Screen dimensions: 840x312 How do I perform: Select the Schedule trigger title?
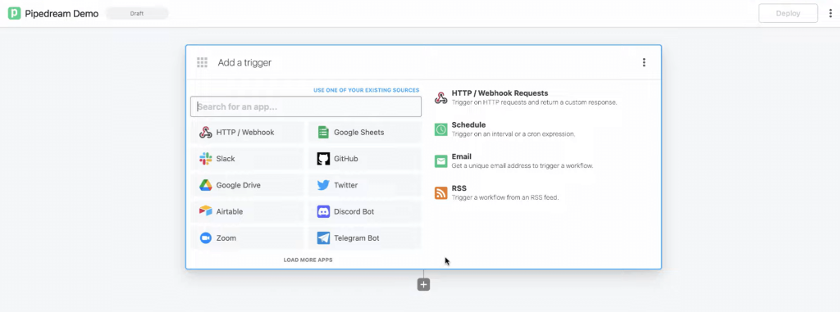468,124
